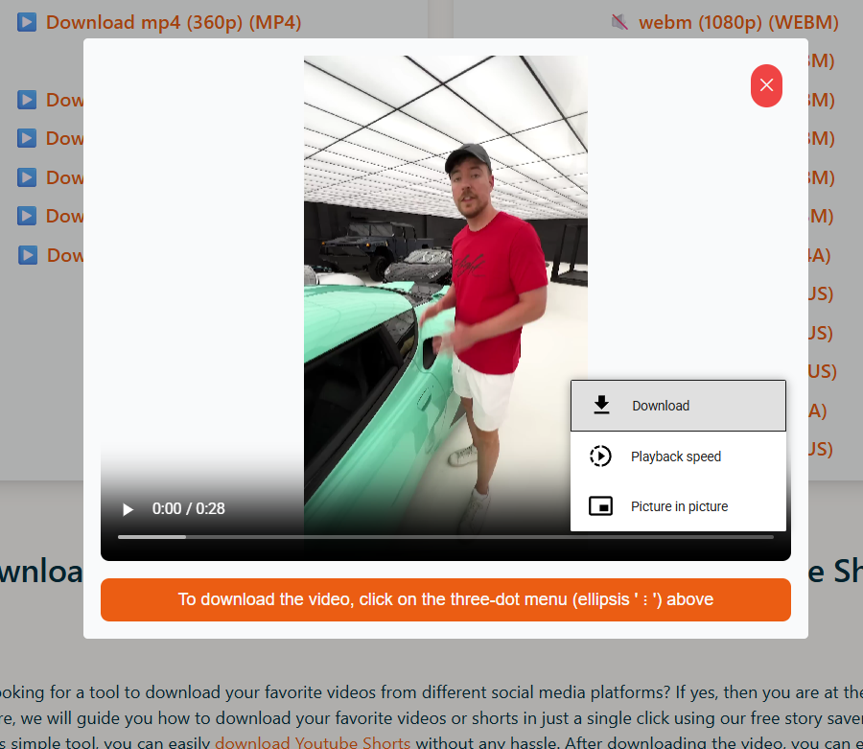The height and width of the screenshot is (749, 863).
Task: Follow the download Youtube Shorts link
Action: [x=313, y=742]
